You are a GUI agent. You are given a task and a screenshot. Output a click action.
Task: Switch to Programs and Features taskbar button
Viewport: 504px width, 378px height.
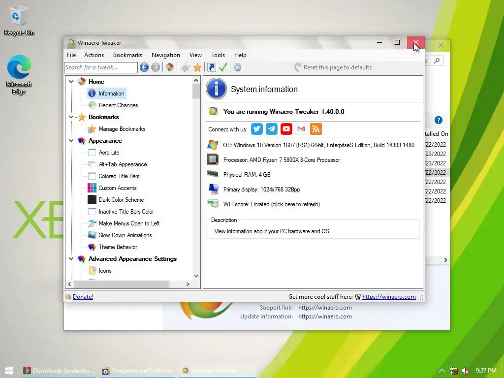coord(137,371)
